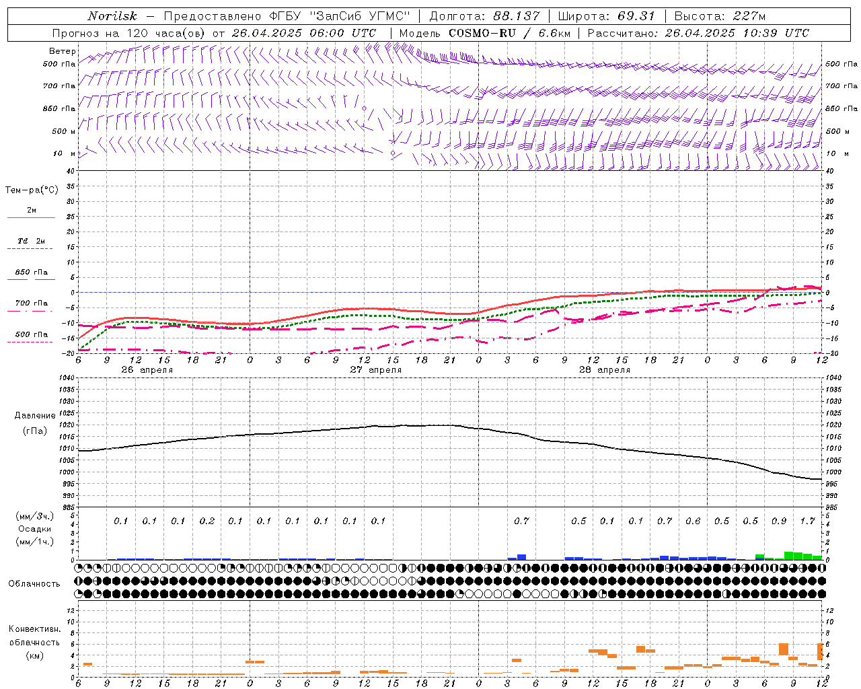
Task: Click the green dashed sample under "Td 2м"
Action: pos(30,249)
